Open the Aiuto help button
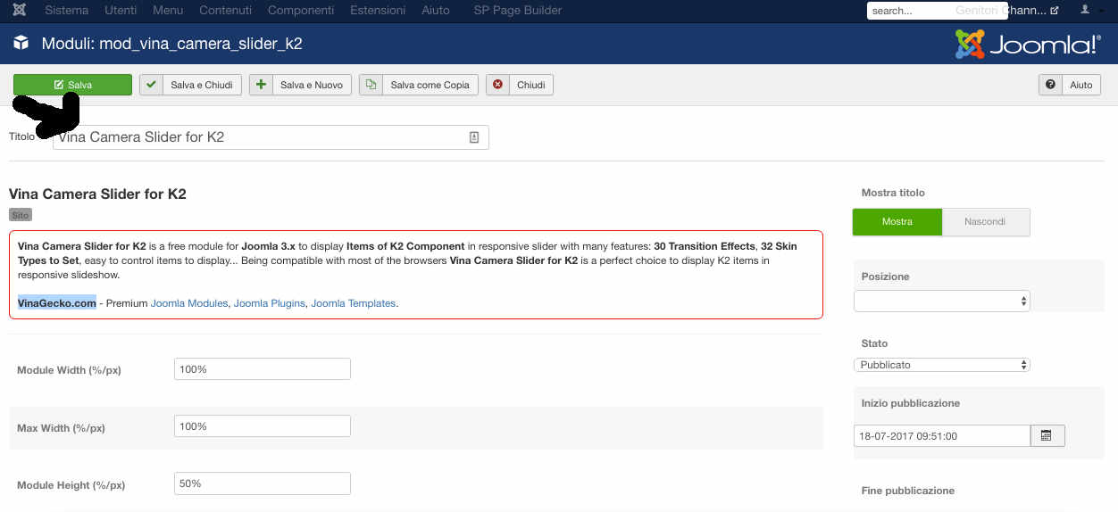1118x512 pixels. coord(1069,85)
